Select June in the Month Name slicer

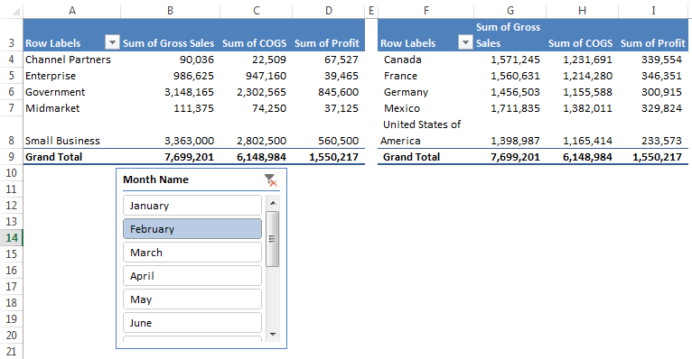(x=192, y=323)
